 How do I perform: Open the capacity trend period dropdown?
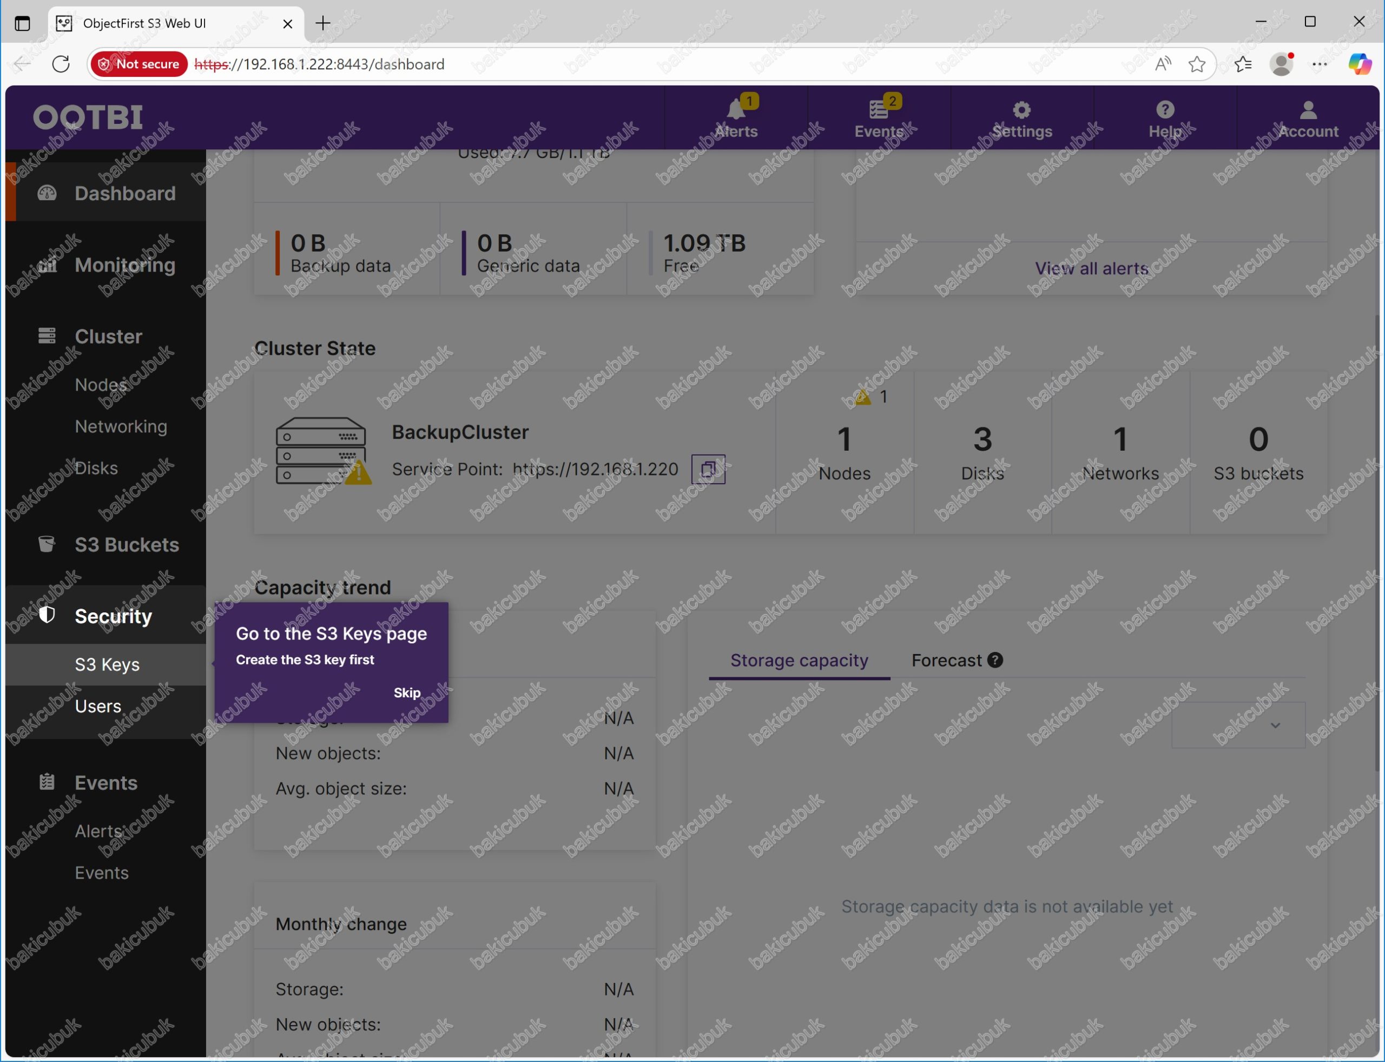(x=1238, y=725)
